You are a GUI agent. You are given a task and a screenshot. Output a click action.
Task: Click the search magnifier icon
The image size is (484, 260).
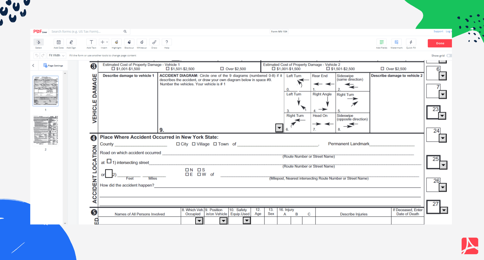click(x=125, y=31)
